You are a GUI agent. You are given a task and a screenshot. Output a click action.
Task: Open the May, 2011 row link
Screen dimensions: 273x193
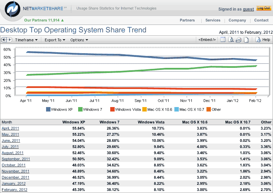coord(10,135)
